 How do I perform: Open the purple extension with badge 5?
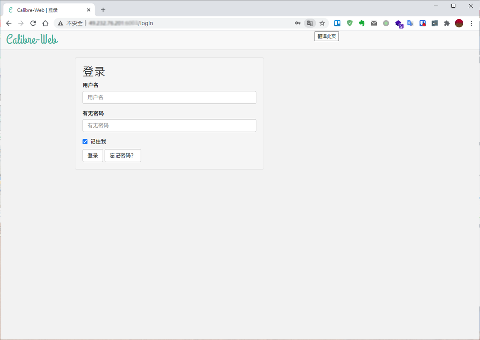click(x=399, y=24)
